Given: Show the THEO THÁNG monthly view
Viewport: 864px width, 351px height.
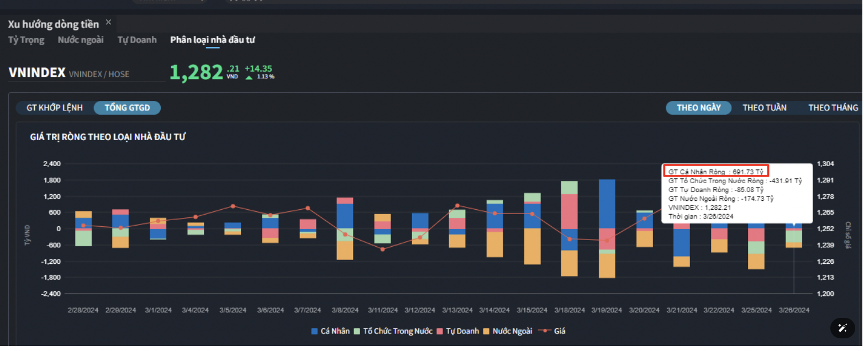Looking at the screenshot, I should [x=833, y=108].
